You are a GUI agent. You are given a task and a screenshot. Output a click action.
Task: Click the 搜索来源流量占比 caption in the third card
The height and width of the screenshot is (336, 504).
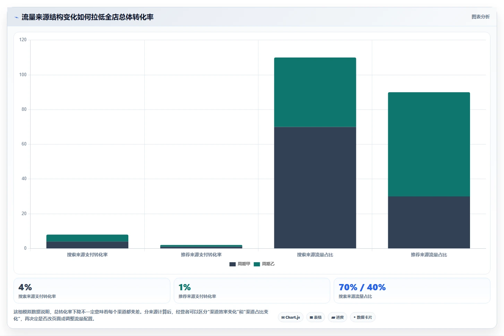pos(355,297)
